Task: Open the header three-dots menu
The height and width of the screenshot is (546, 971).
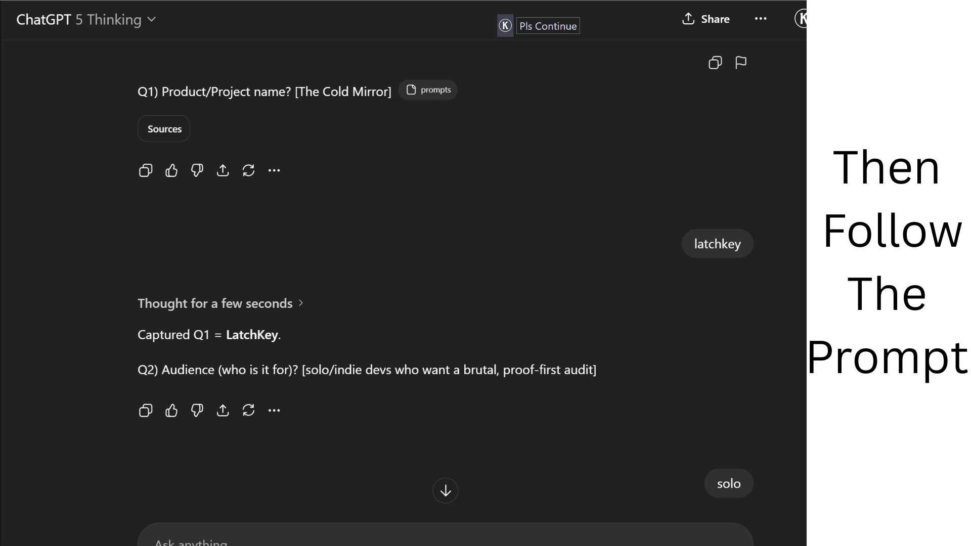Action: [761, 19]
